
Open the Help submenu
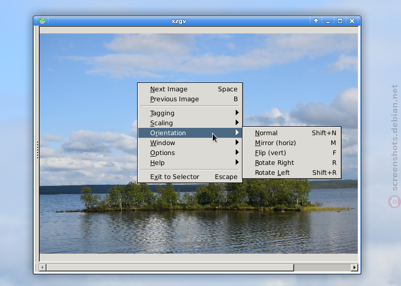(190, 163)
